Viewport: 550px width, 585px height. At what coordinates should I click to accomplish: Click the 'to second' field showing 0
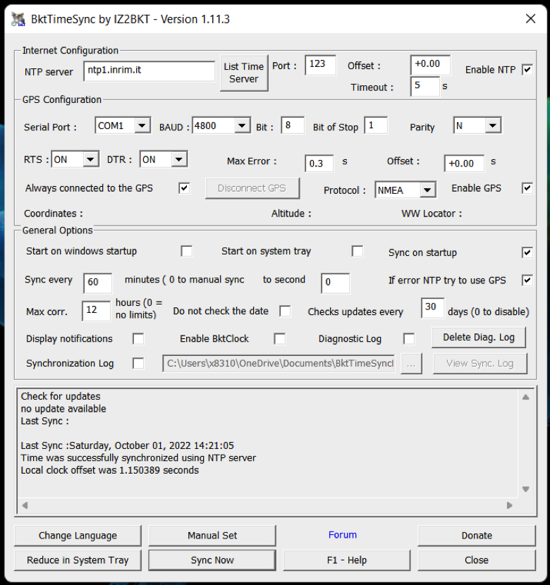335,283
